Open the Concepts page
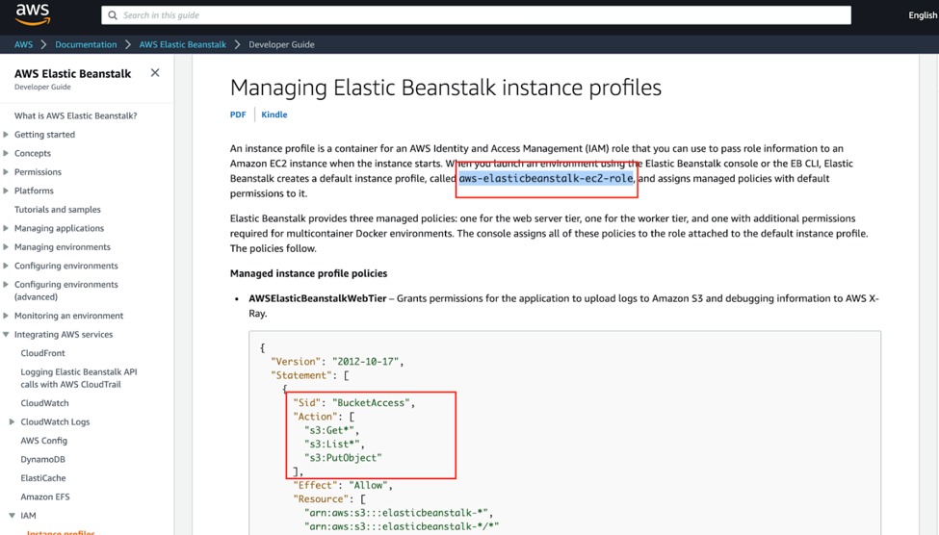 pyautogui.click(x=33, y=153)
